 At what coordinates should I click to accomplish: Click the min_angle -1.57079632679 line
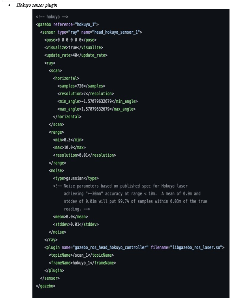(98, 101)
